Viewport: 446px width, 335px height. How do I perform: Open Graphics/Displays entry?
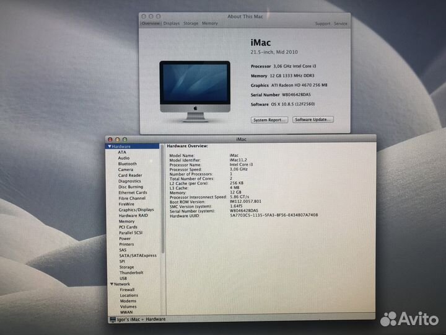[136, 210]
